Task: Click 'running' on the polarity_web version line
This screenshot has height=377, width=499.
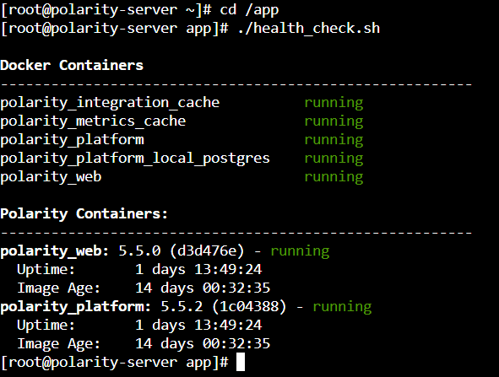Action: [x=300, y=252]
